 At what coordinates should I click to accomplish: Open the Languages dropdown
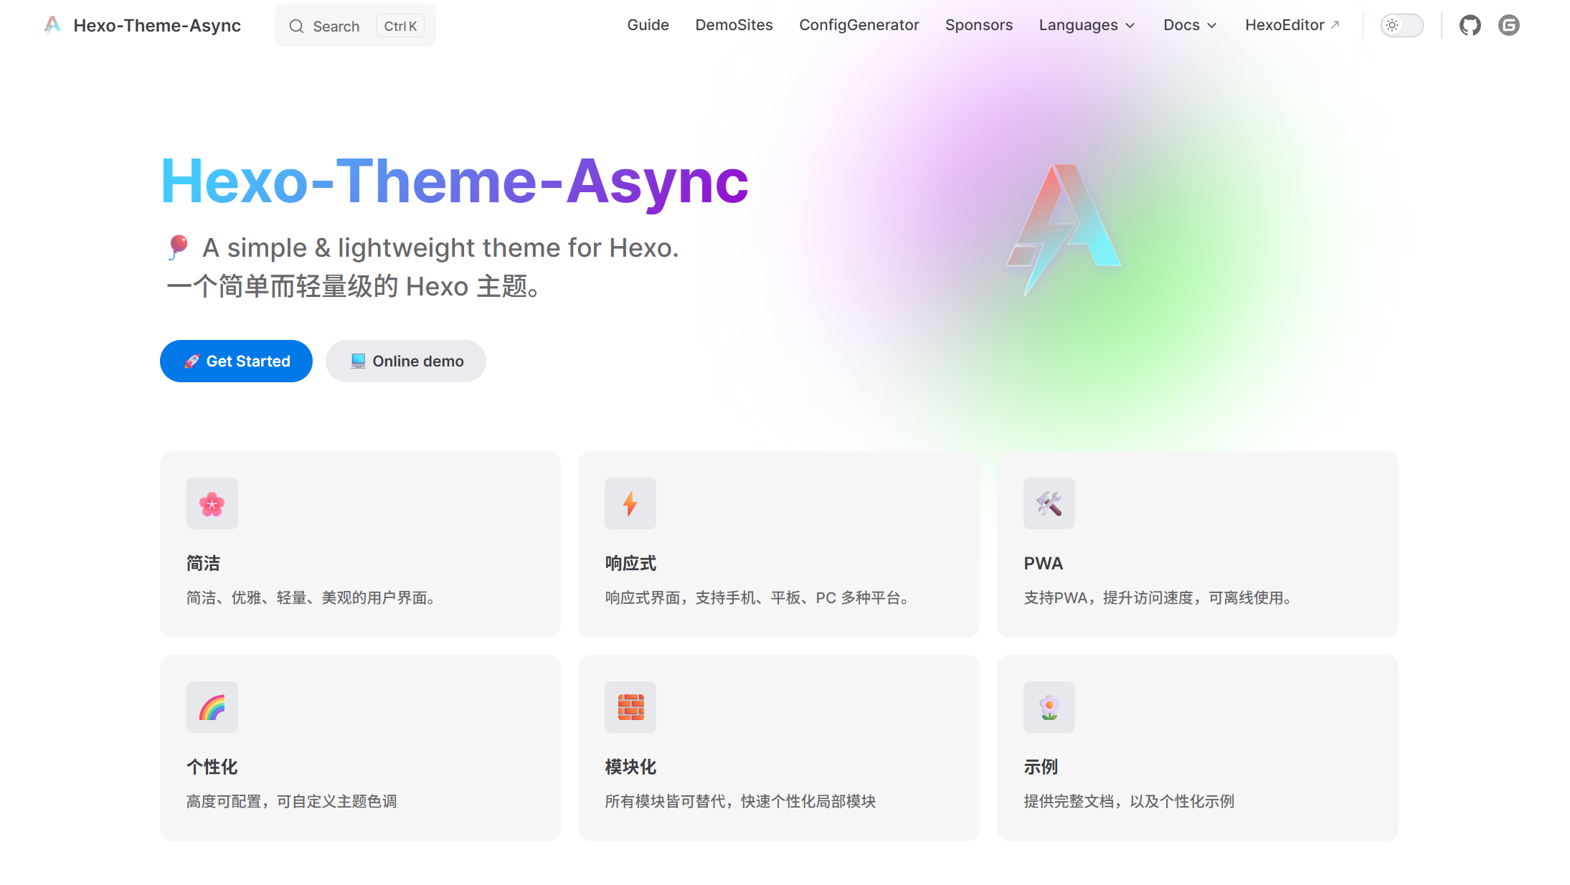[x=1079, y=25]
